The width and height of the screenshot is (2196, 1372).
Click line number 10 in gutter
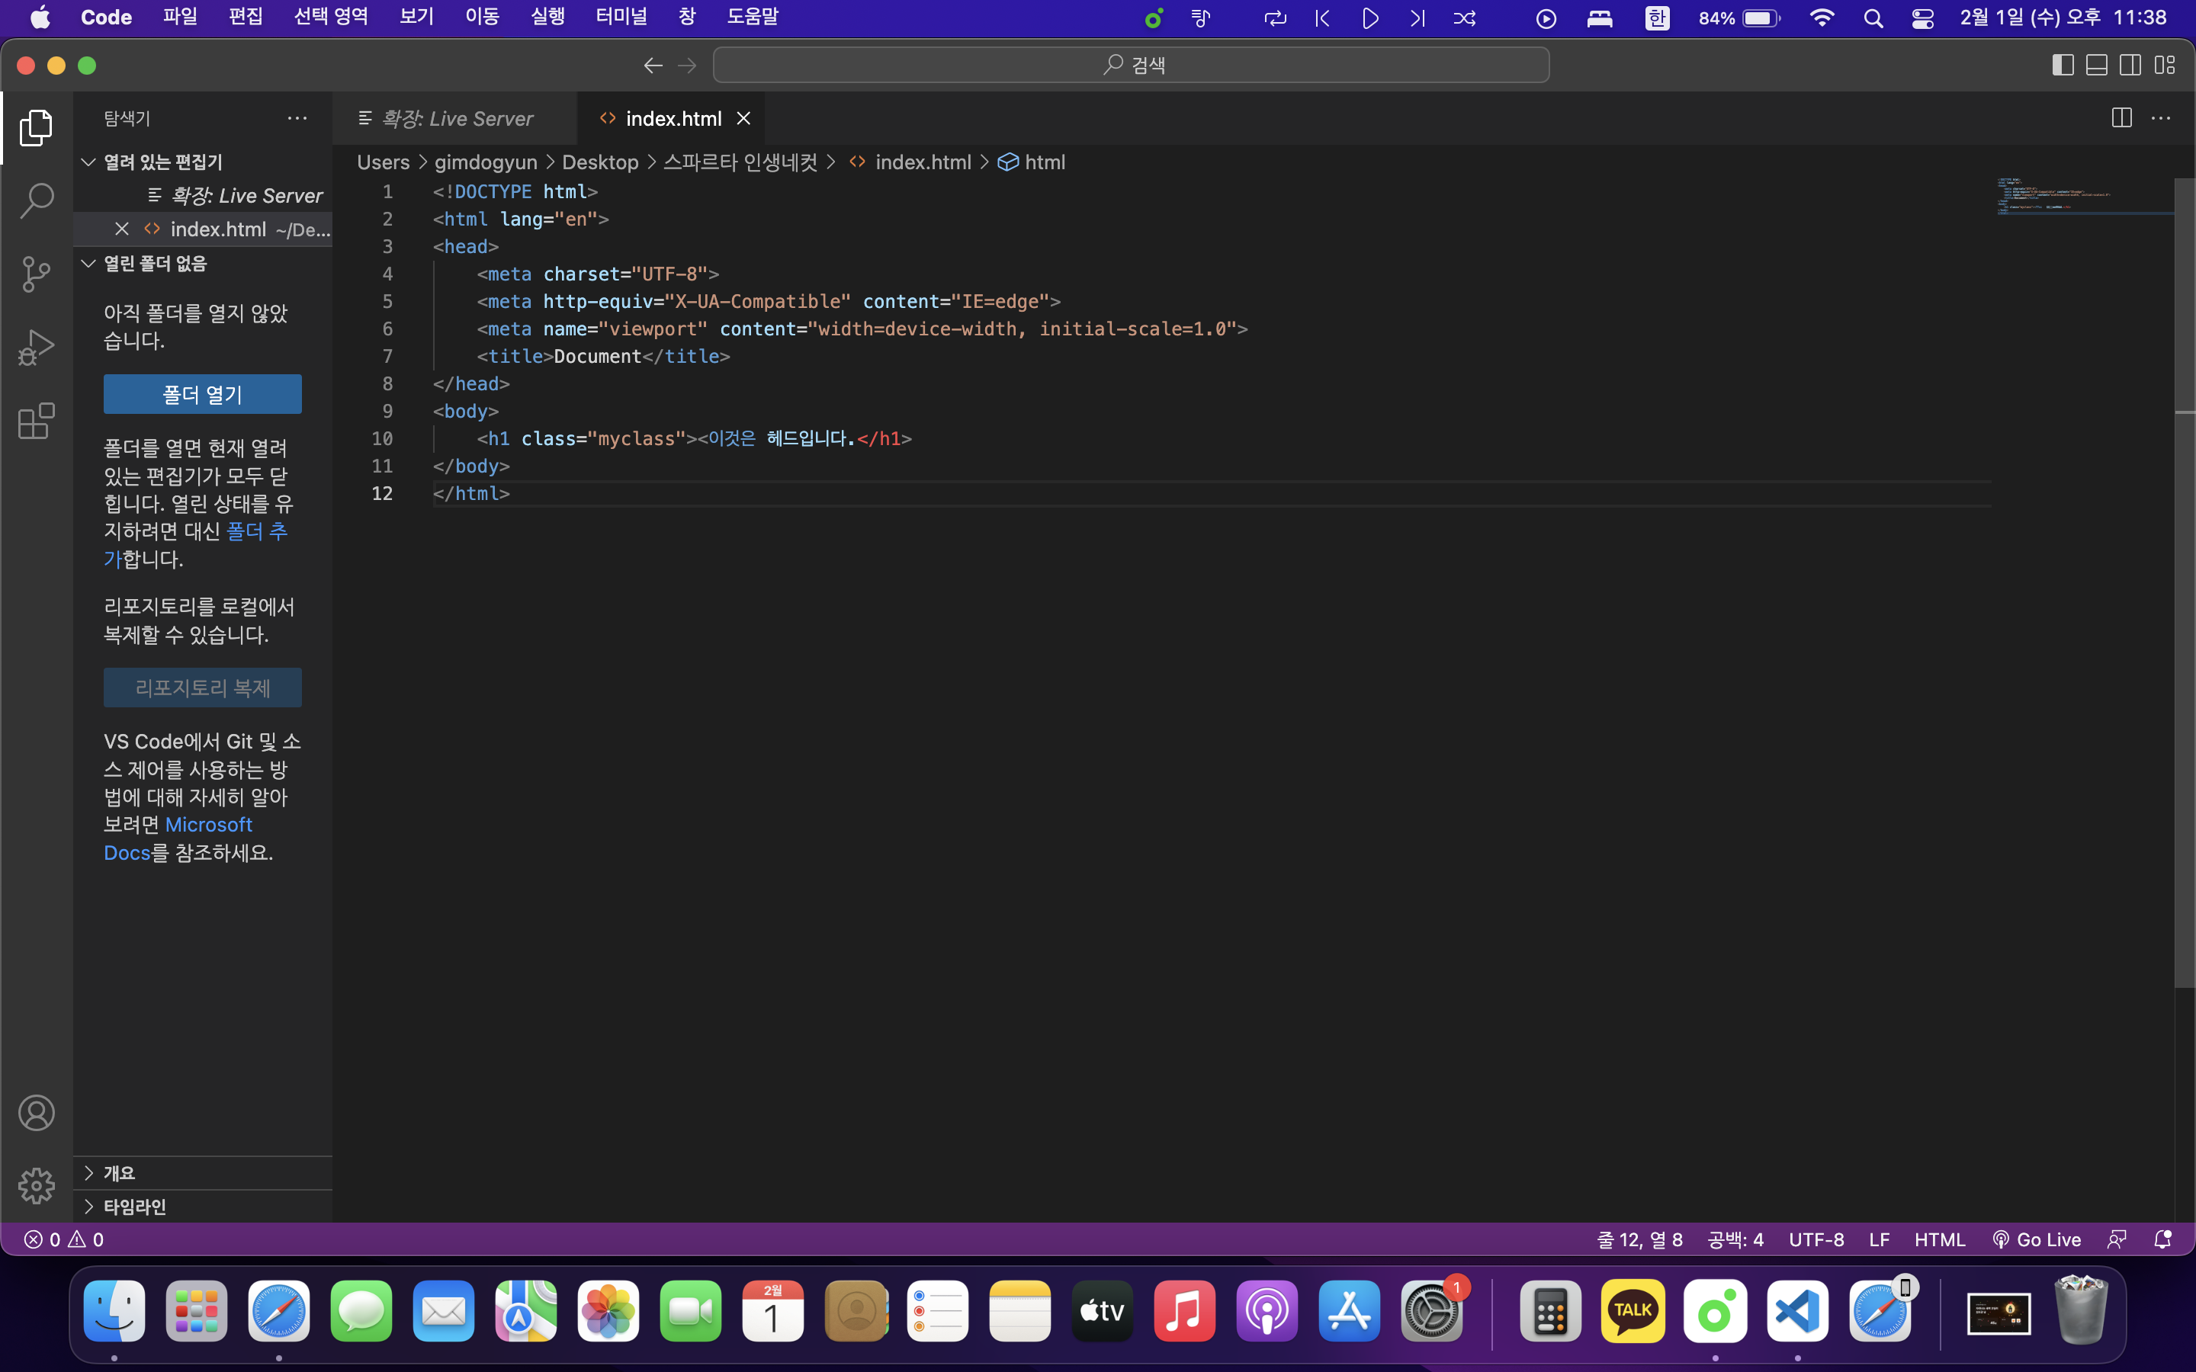click(382, 438)
